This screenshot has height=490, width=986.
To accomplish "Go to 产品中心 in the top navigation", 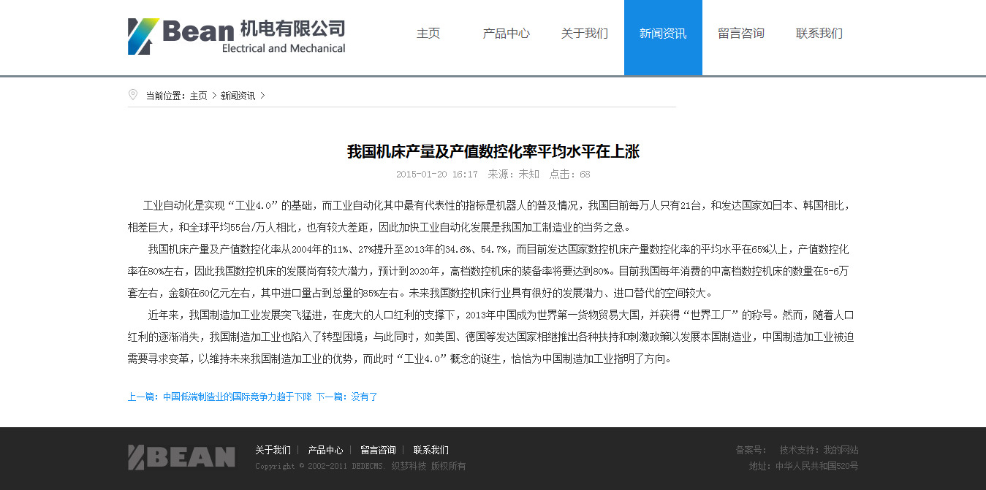I will click(x=506, y=34).
